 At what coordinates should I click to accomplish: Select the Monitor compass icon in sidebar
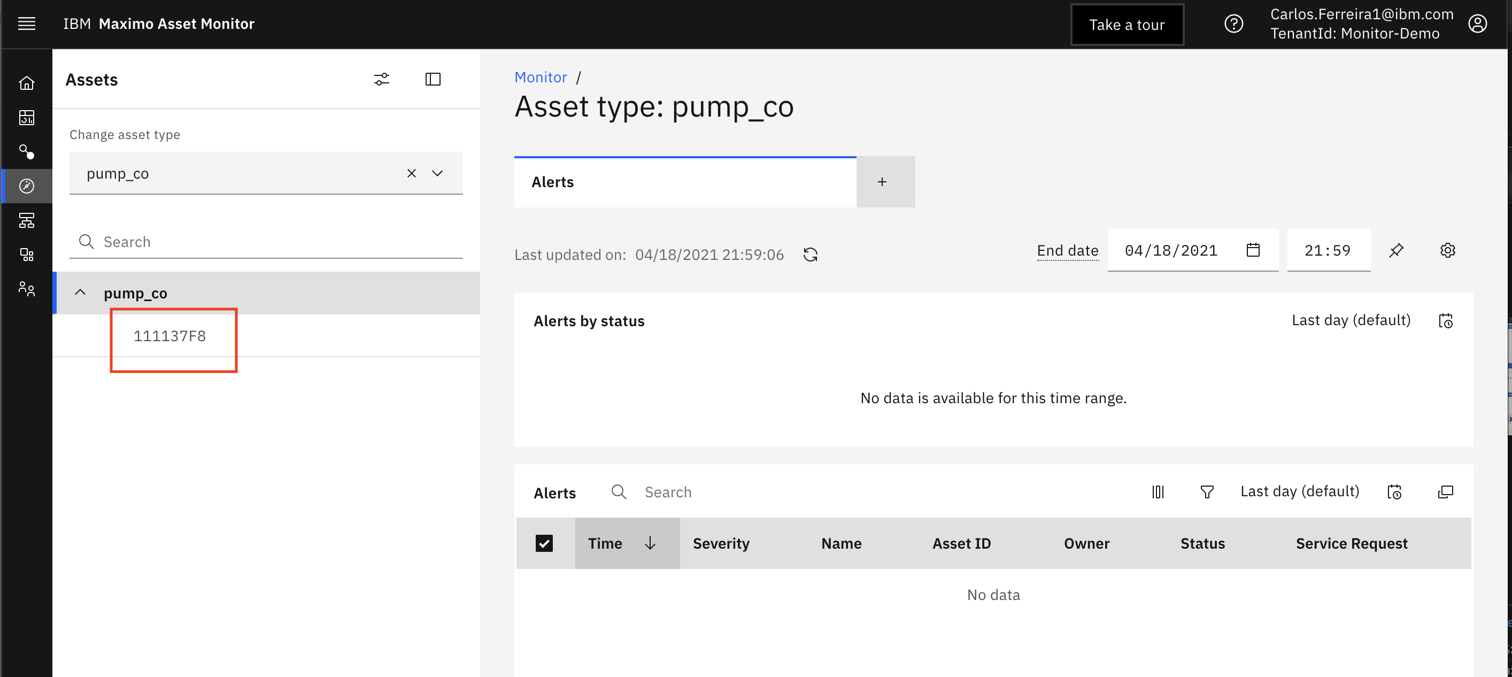(x=26, y=186)
